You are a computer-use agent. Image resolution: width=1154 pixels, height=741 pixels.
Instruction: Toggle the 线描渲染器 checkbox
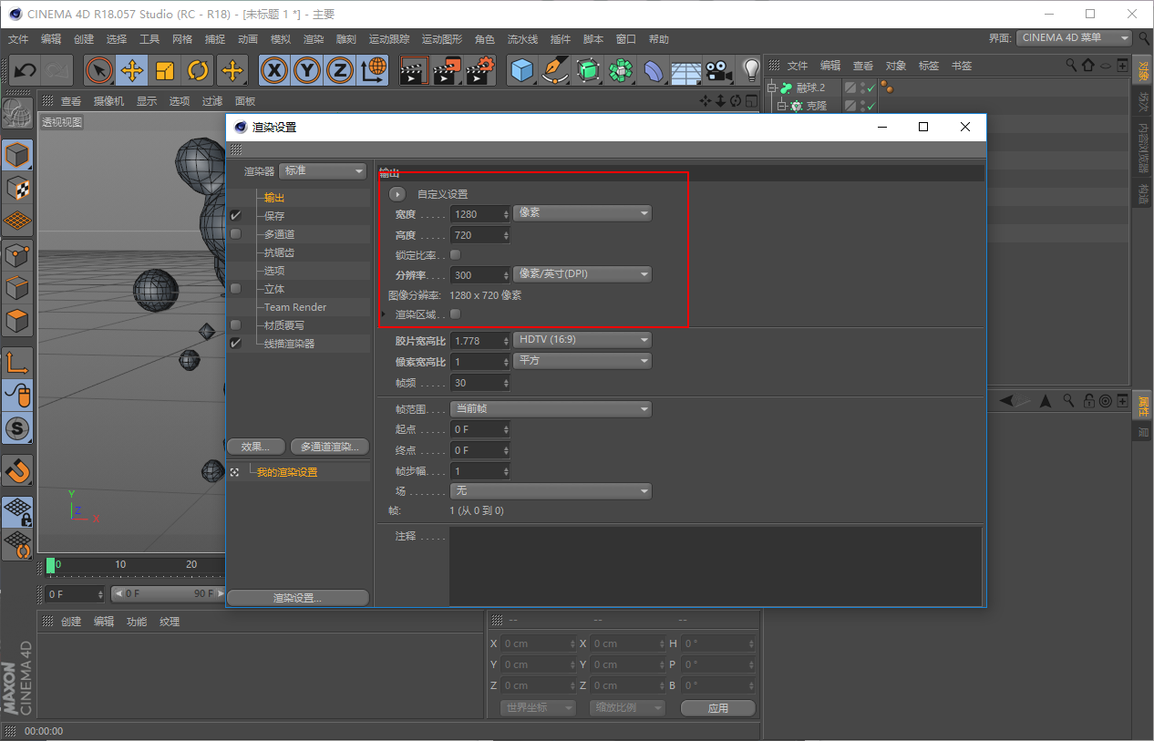tap(236, 344)
